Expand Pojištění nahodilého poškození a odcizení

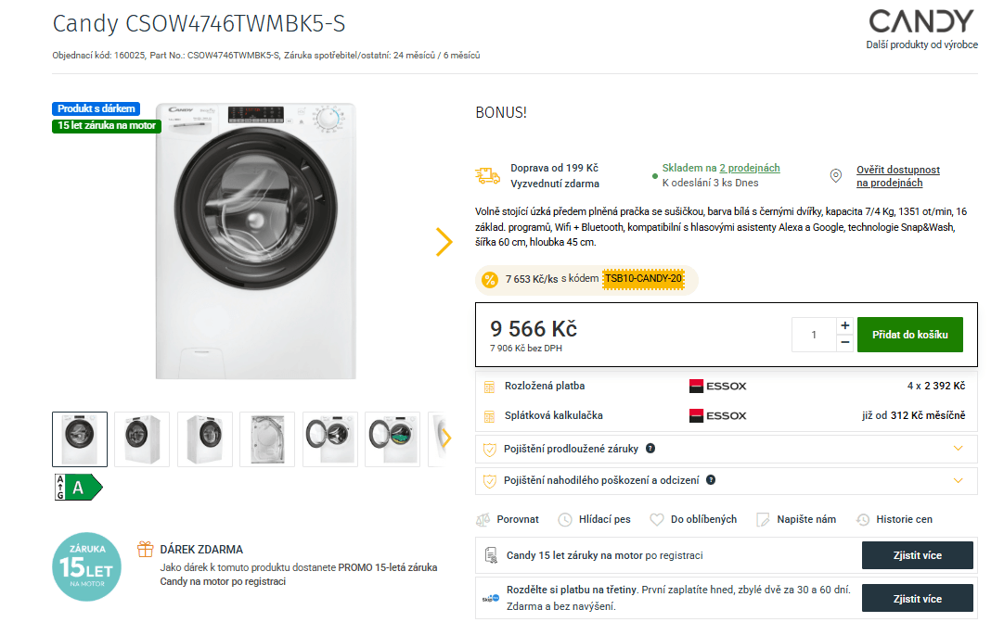[959, 480]
